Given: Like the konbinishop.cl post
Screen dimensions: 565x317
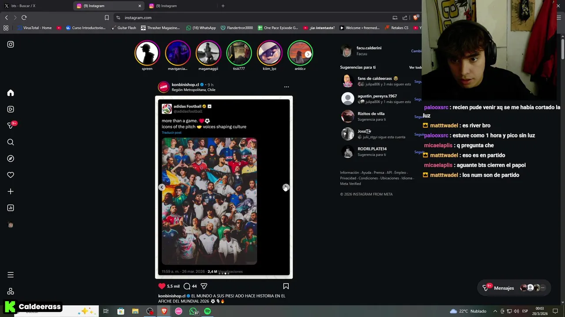Looking at the screenshot, I should 162,286.
